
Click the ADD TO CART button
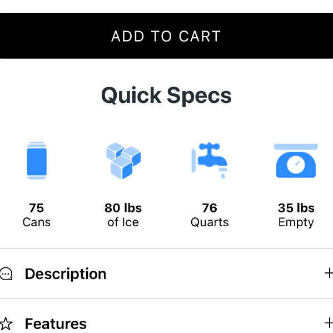(167, 36)
